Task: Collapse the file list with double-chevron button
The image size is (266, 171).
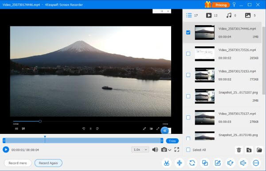Action: point(165,131)
